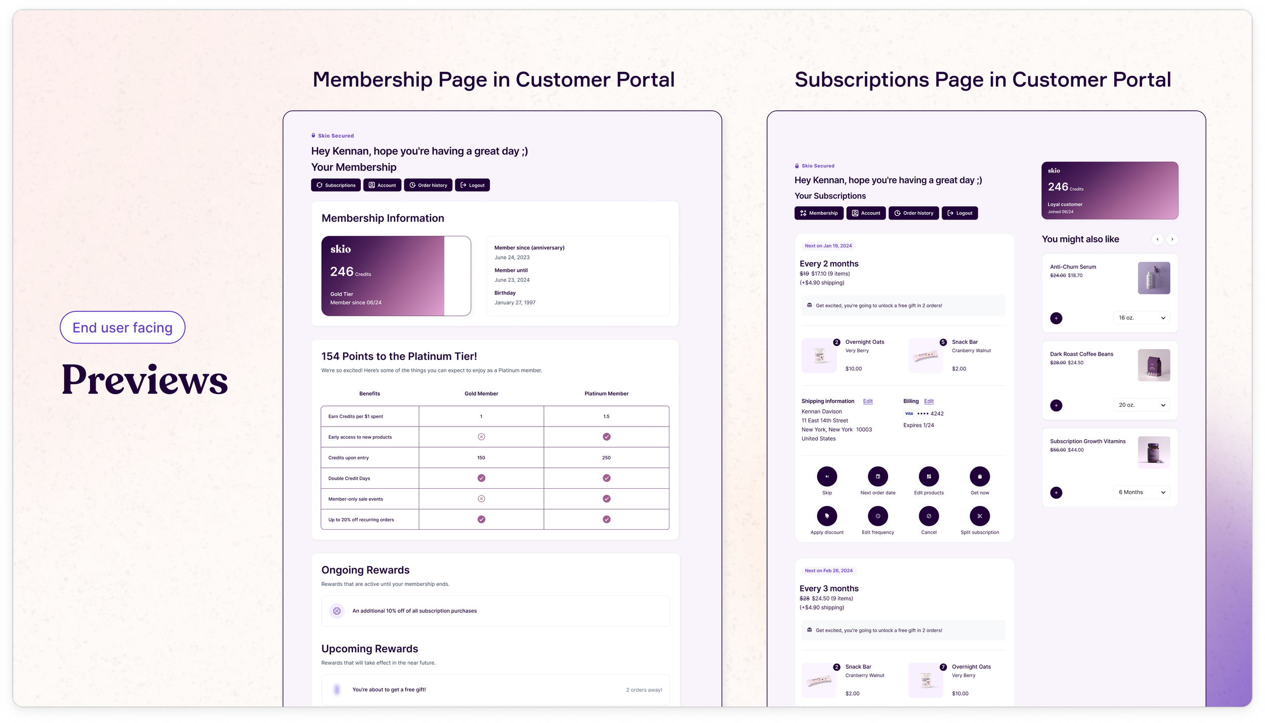Click the Cancel subscription icon
The height and width of the screenshot is (723, 1265).
(x=929, y=516)
